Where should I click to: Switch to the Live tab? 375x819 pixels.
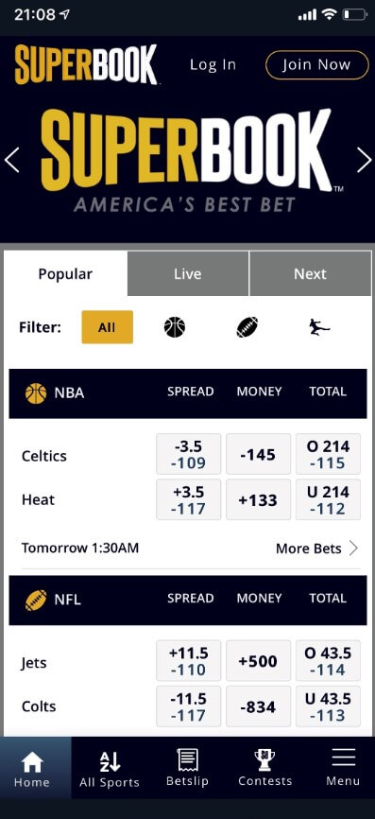[x=188, y=273]
